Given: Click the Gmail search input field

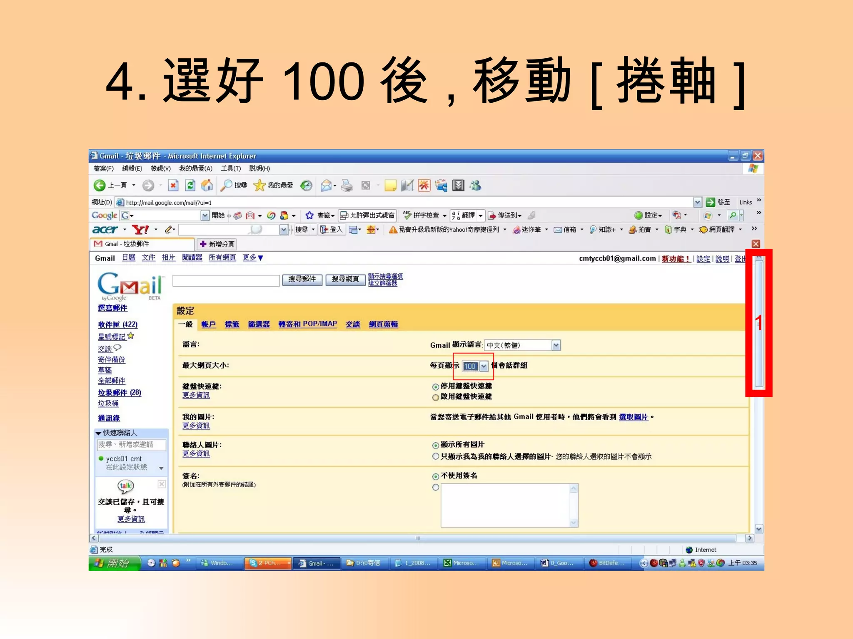Looking at the screenshot, I should coord(226,281).
